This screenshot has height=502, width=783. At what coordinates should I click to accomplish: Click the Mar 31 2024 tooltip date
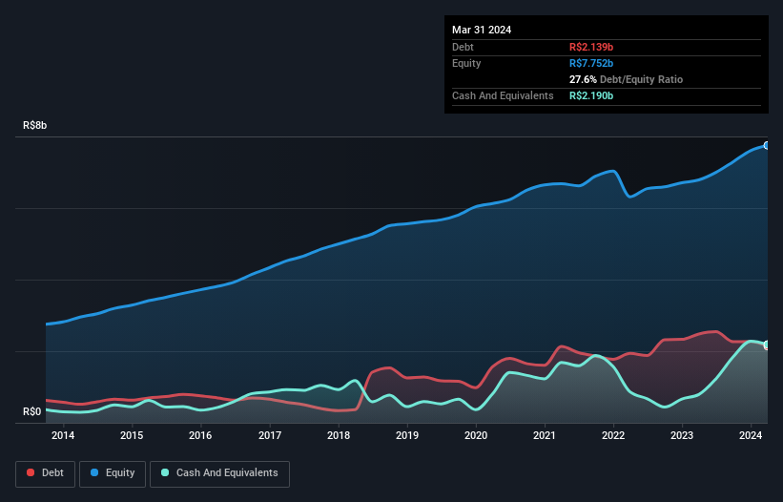click(482, 30)
